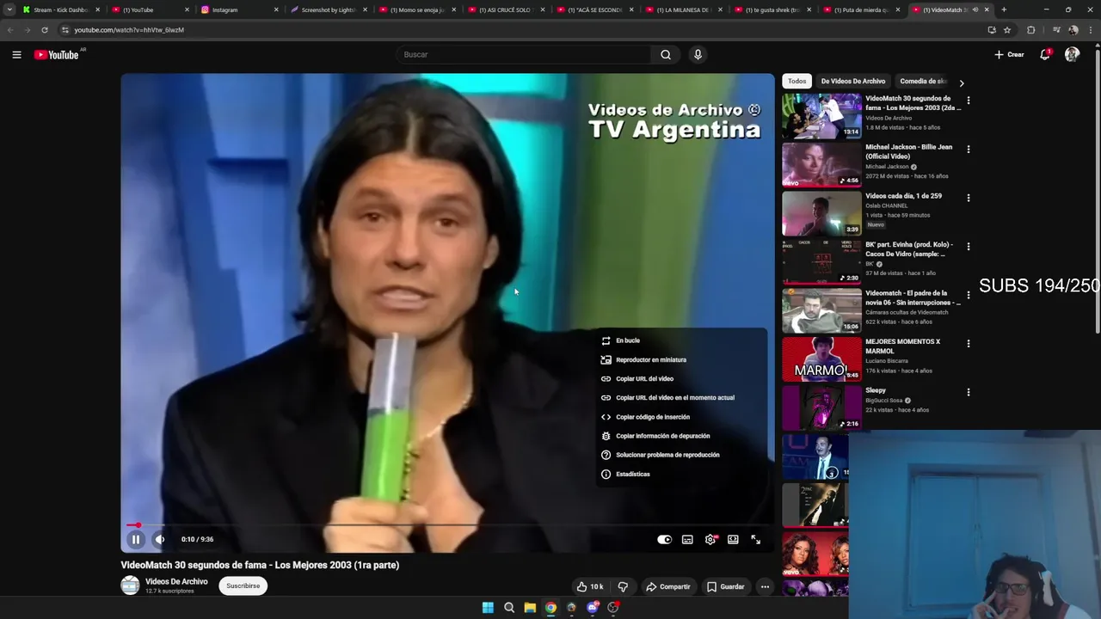Focus the Buscar search field
The width and height of the screenshot is (1101, 619).
click(523, 54)
